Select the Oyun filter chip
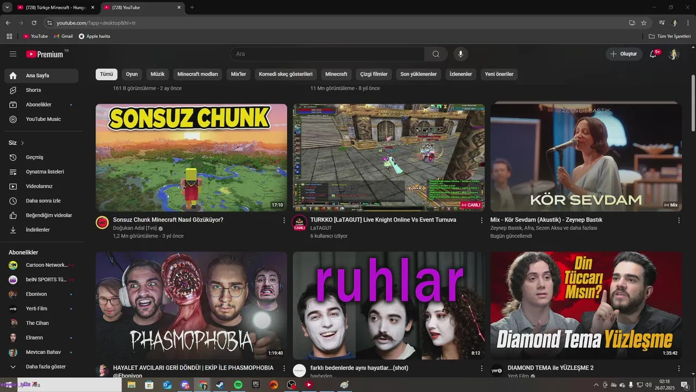The image size is (696, 392). (x=132, y=74)
